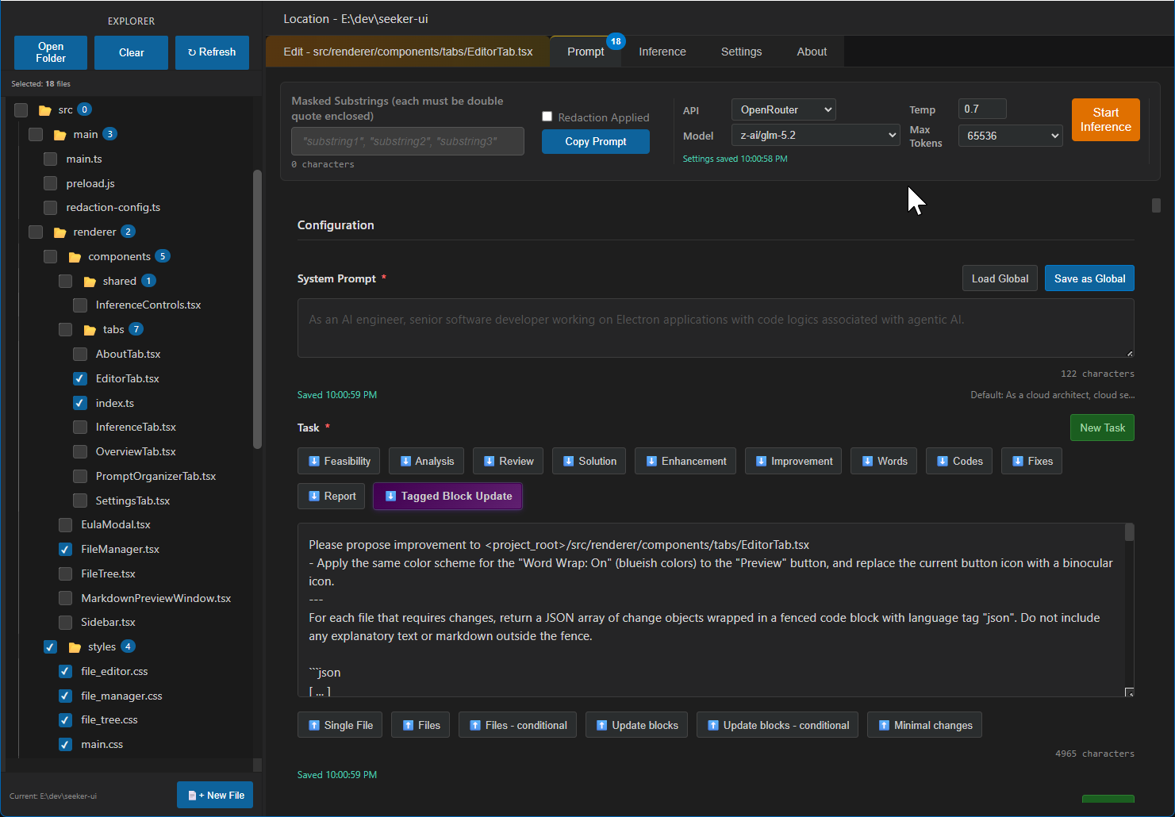The width and height of the screenshot is (1175, 817).
Task: Insert the Improvement task template
Action: point(793,461)
